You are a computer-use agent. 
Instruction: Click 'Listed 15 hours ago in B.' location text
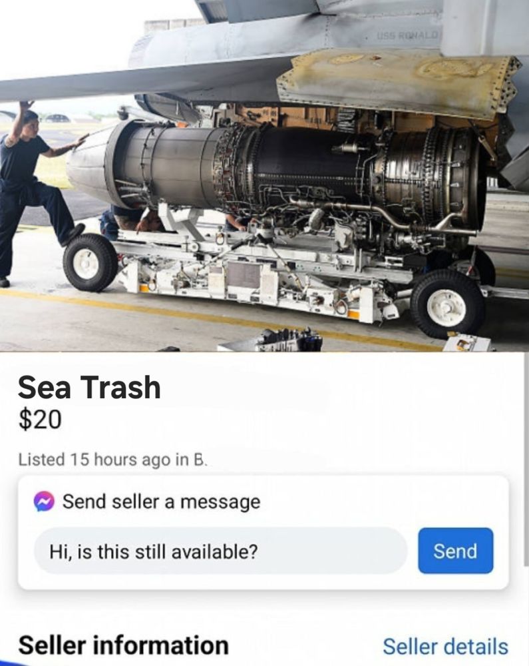click(113, 460)
